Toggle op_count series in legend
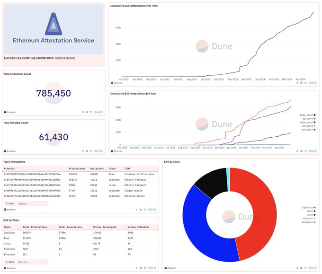The image size is (322, 274). (309, 119)
